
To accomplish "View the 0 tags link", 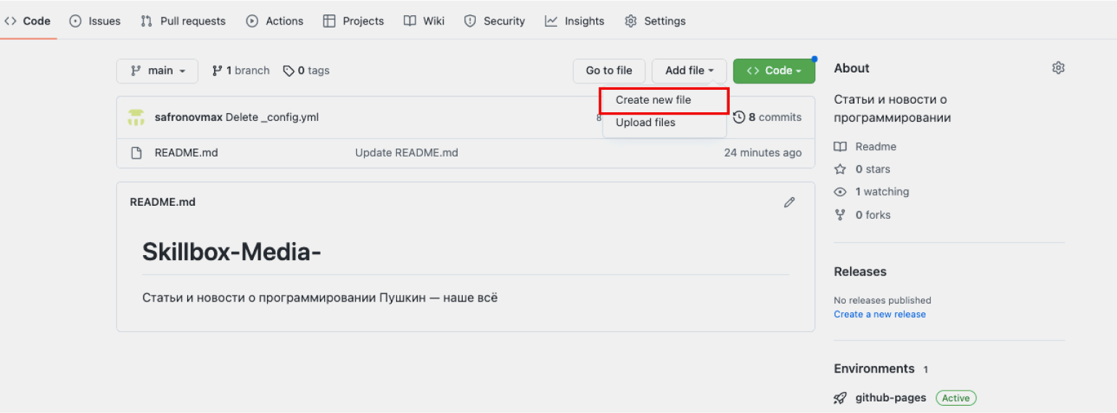I will (306, 70).
